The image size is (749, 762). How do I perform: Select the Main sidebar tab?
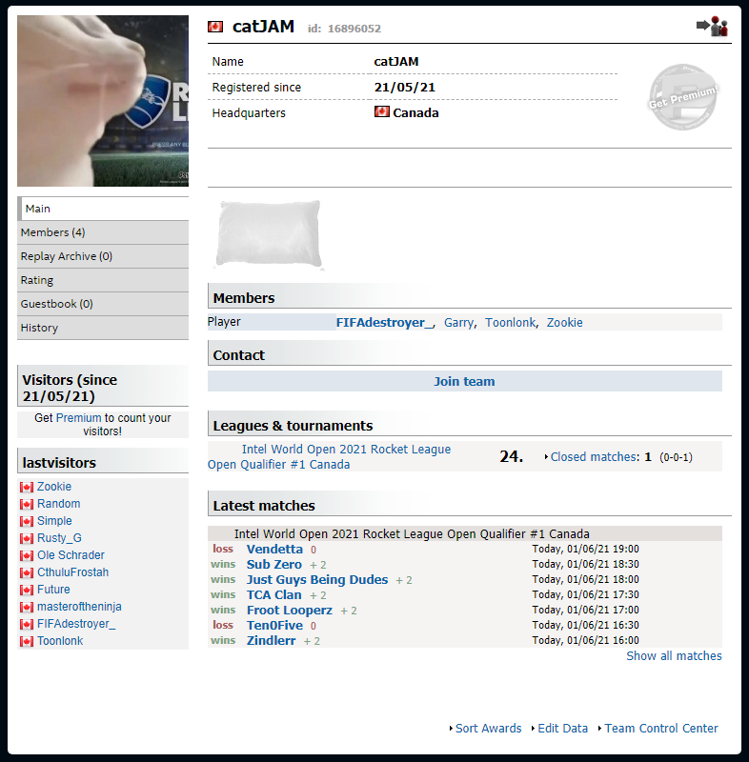click(x=103, y=209)
